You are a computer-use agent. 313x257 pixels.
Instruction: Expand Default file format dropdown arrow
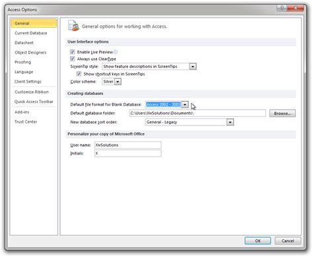[185, 104]
